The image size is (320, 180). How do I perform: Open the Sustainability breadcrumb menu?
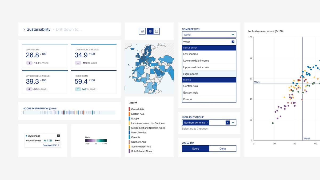click(38, 29)
